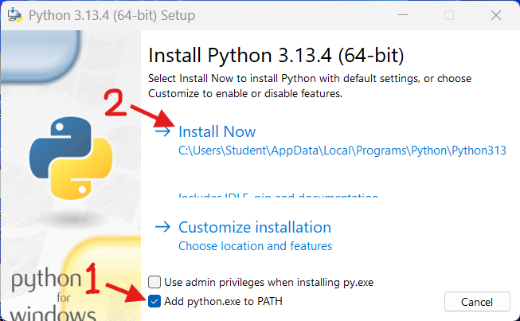Open Customize installation options
This screenshot has width=520, height=321.
coord(255,227)
